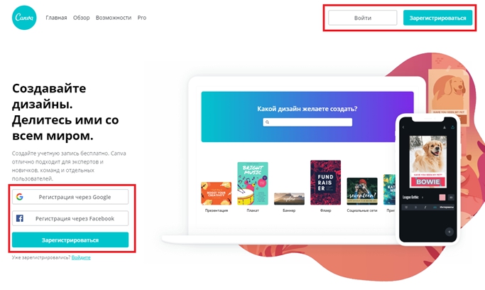Select the Презентация template thumbnail
The image size is (485, 290).
coord(216,194)
